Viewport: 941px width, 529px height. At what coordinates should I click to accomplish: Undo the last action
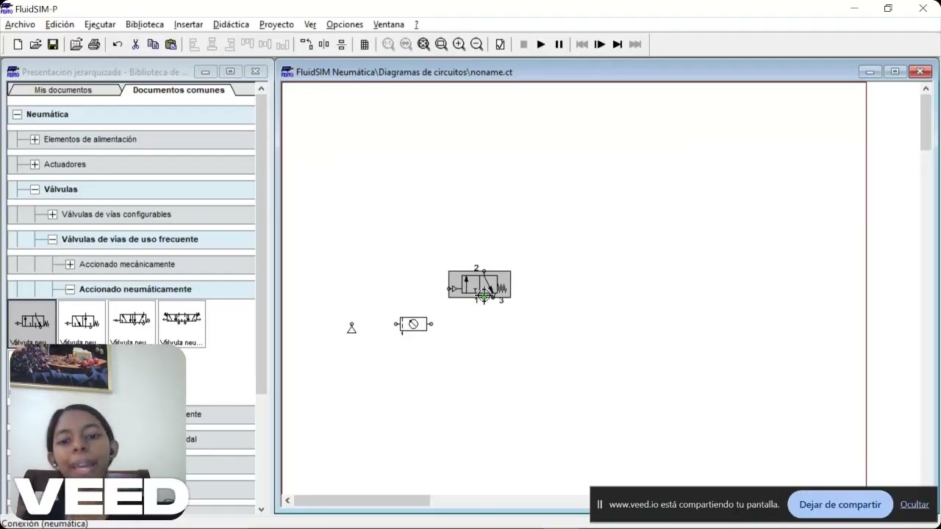point(118,44)
